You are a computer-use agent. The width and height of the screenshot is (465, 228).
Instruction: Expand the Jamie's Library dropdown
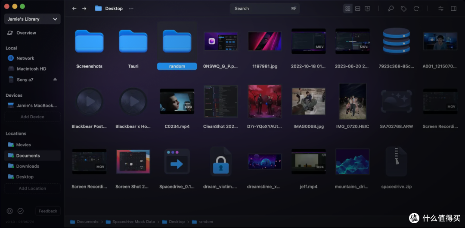(x=32, y=19)
